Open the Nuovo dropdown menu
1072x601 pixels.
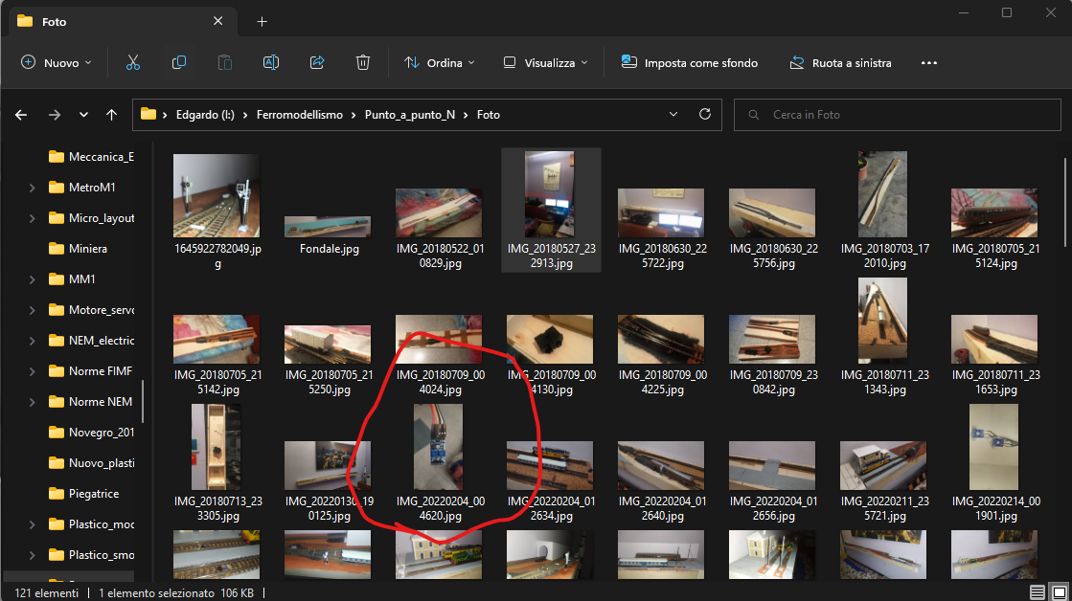pos(57,63)
